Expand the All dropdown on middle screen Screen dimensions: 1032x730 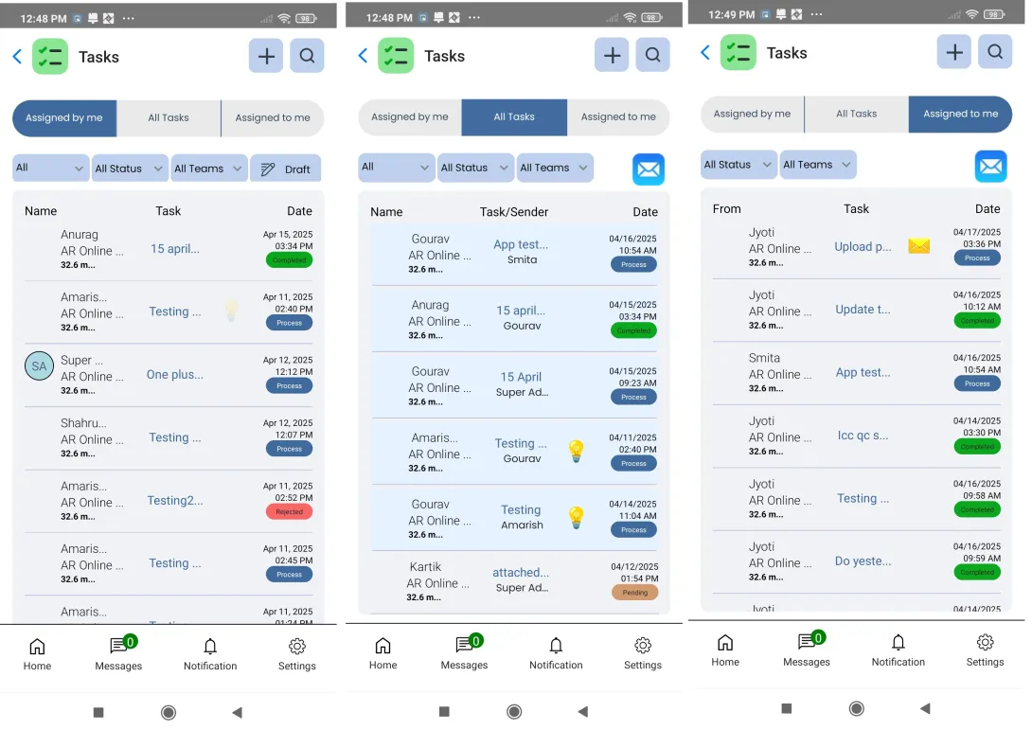pos(396,168)
